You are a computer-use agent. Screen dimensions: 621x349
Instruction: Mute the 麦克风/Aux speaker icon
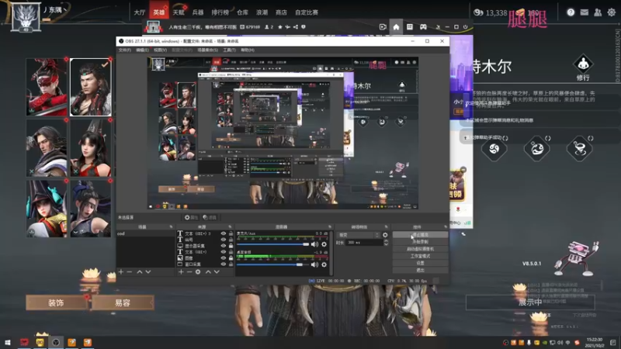tap(314, 244)
